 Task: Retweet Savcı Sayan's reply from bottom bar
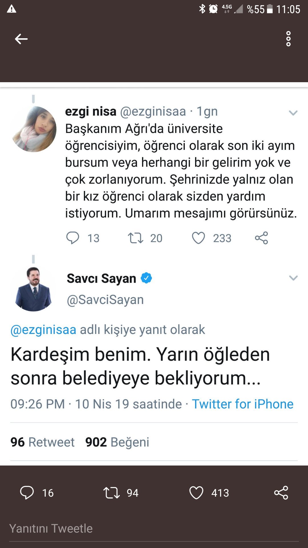coord(112,493)
